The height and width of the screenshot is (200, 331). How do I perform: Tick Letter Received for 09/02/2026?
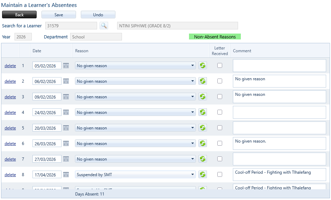pyautogui.click(x=220, y=97)
